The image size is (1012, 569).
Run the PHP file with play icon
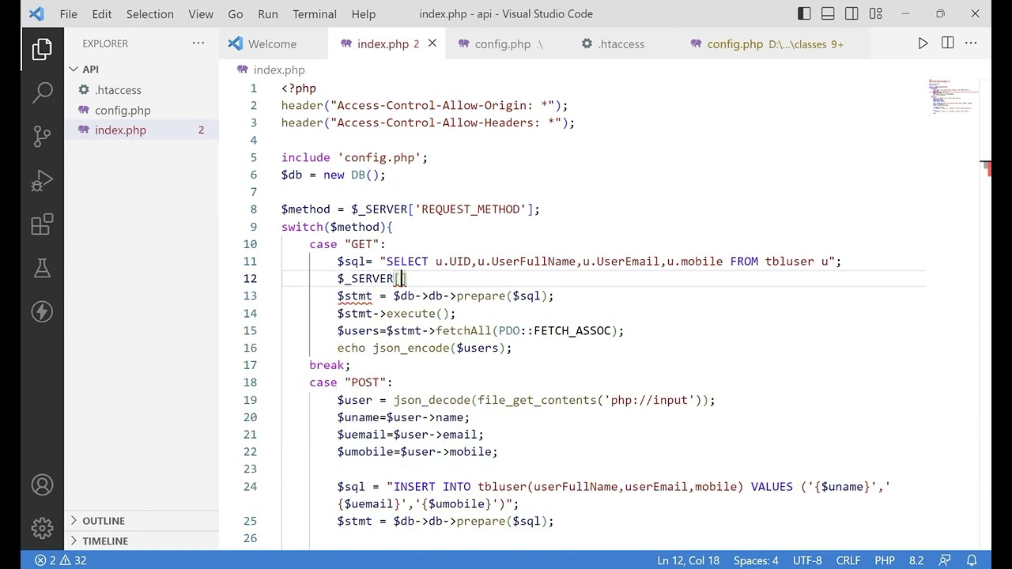pos(923,43)
